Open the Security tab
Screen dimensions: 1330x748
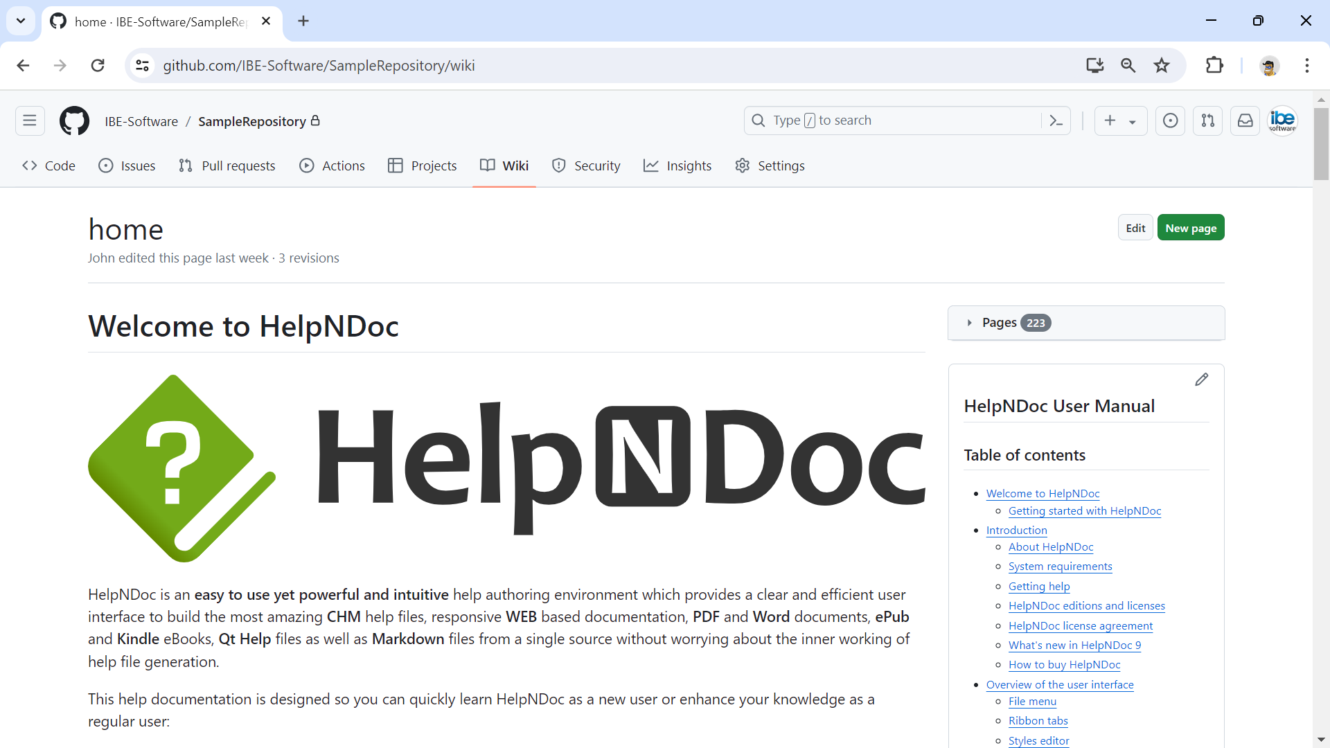coord(586,166)
